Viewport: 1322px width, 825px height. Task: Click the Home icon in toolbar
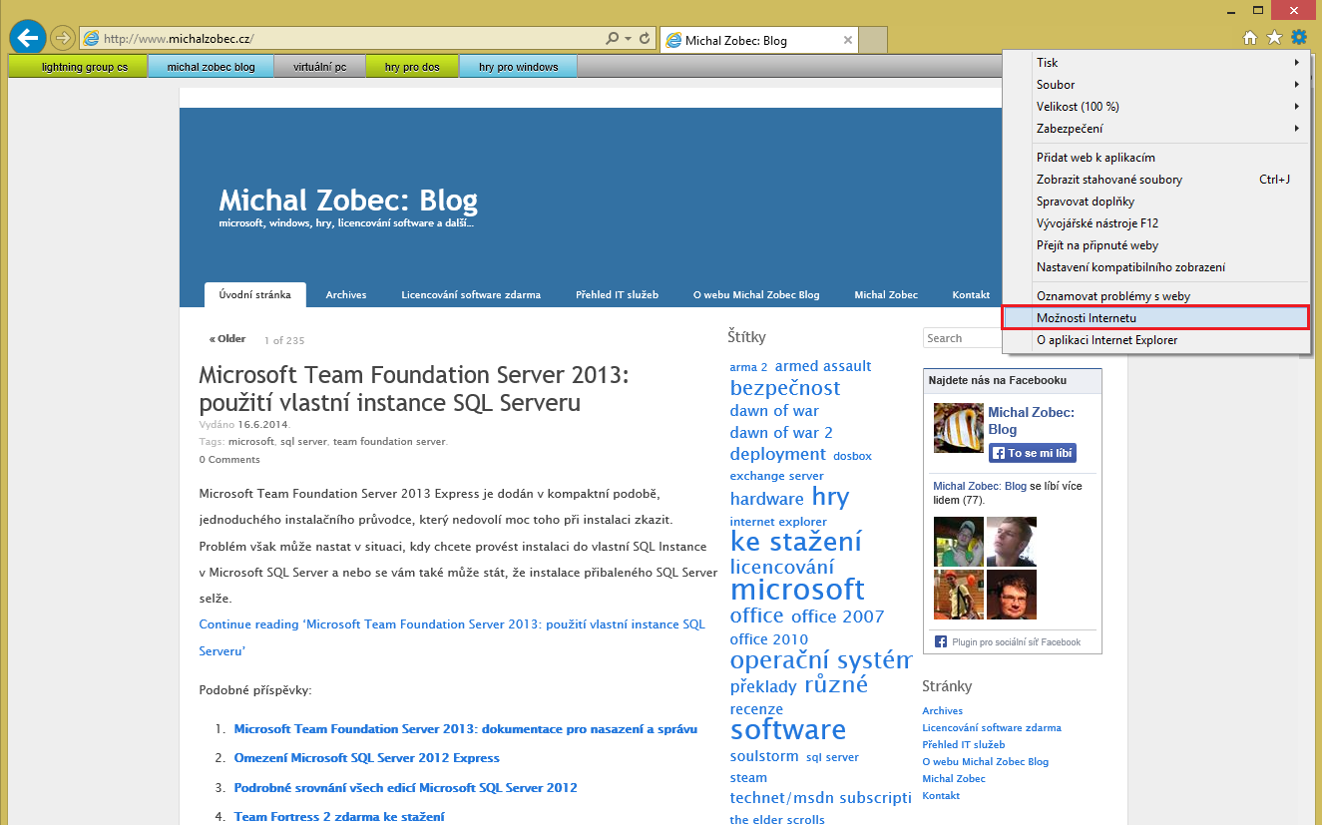[1249, 38]
